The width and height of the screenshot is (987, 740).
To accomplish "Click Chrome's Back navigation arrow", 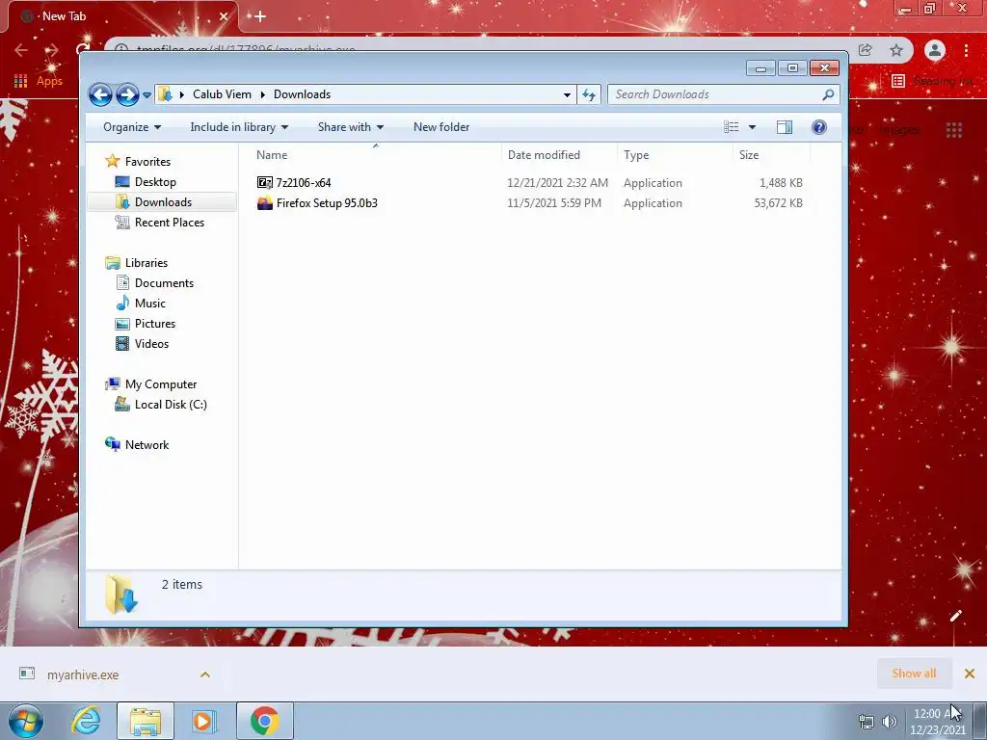I will point(21,50).
